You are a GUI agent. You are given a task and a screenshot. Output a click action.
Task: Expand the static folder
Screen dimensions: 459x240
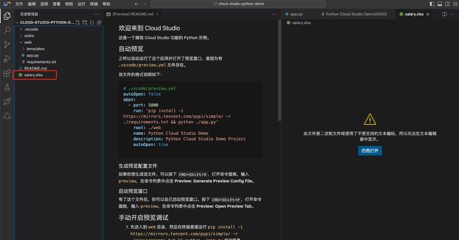[x=59, y=36]
